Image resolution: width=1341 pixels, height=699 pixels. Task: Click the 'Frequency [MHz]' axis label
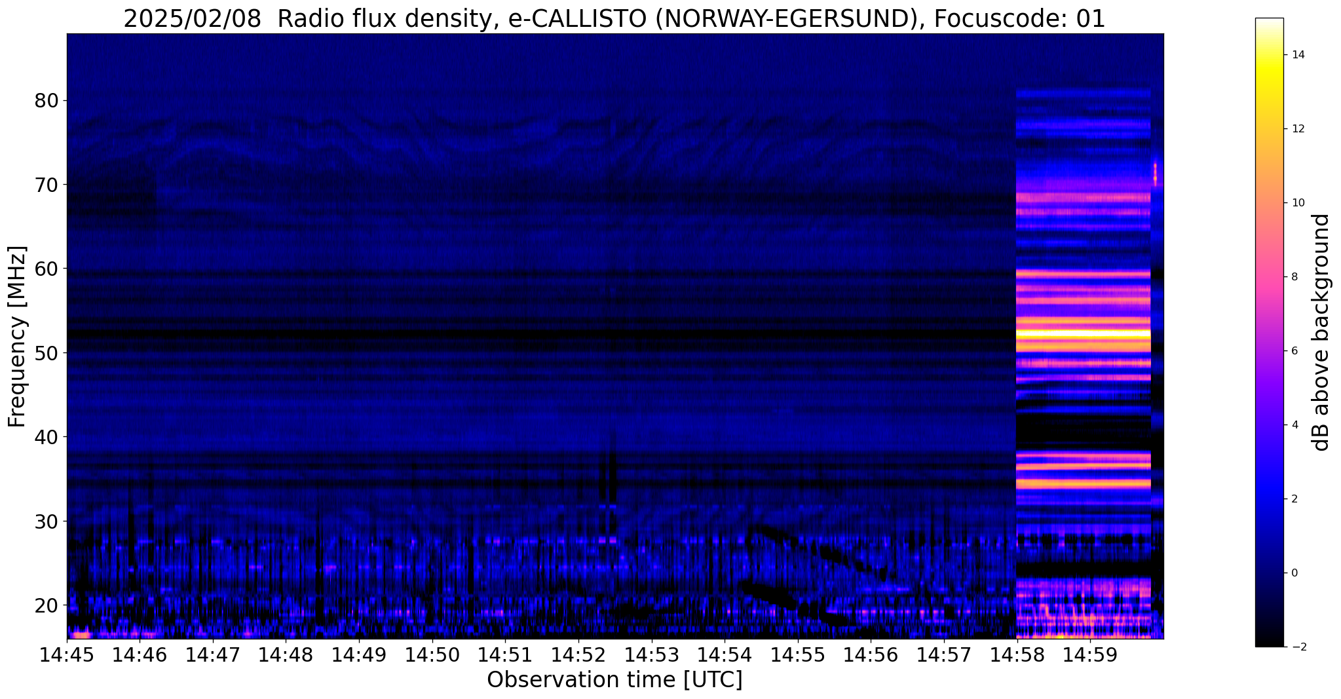tap(18, 337)
